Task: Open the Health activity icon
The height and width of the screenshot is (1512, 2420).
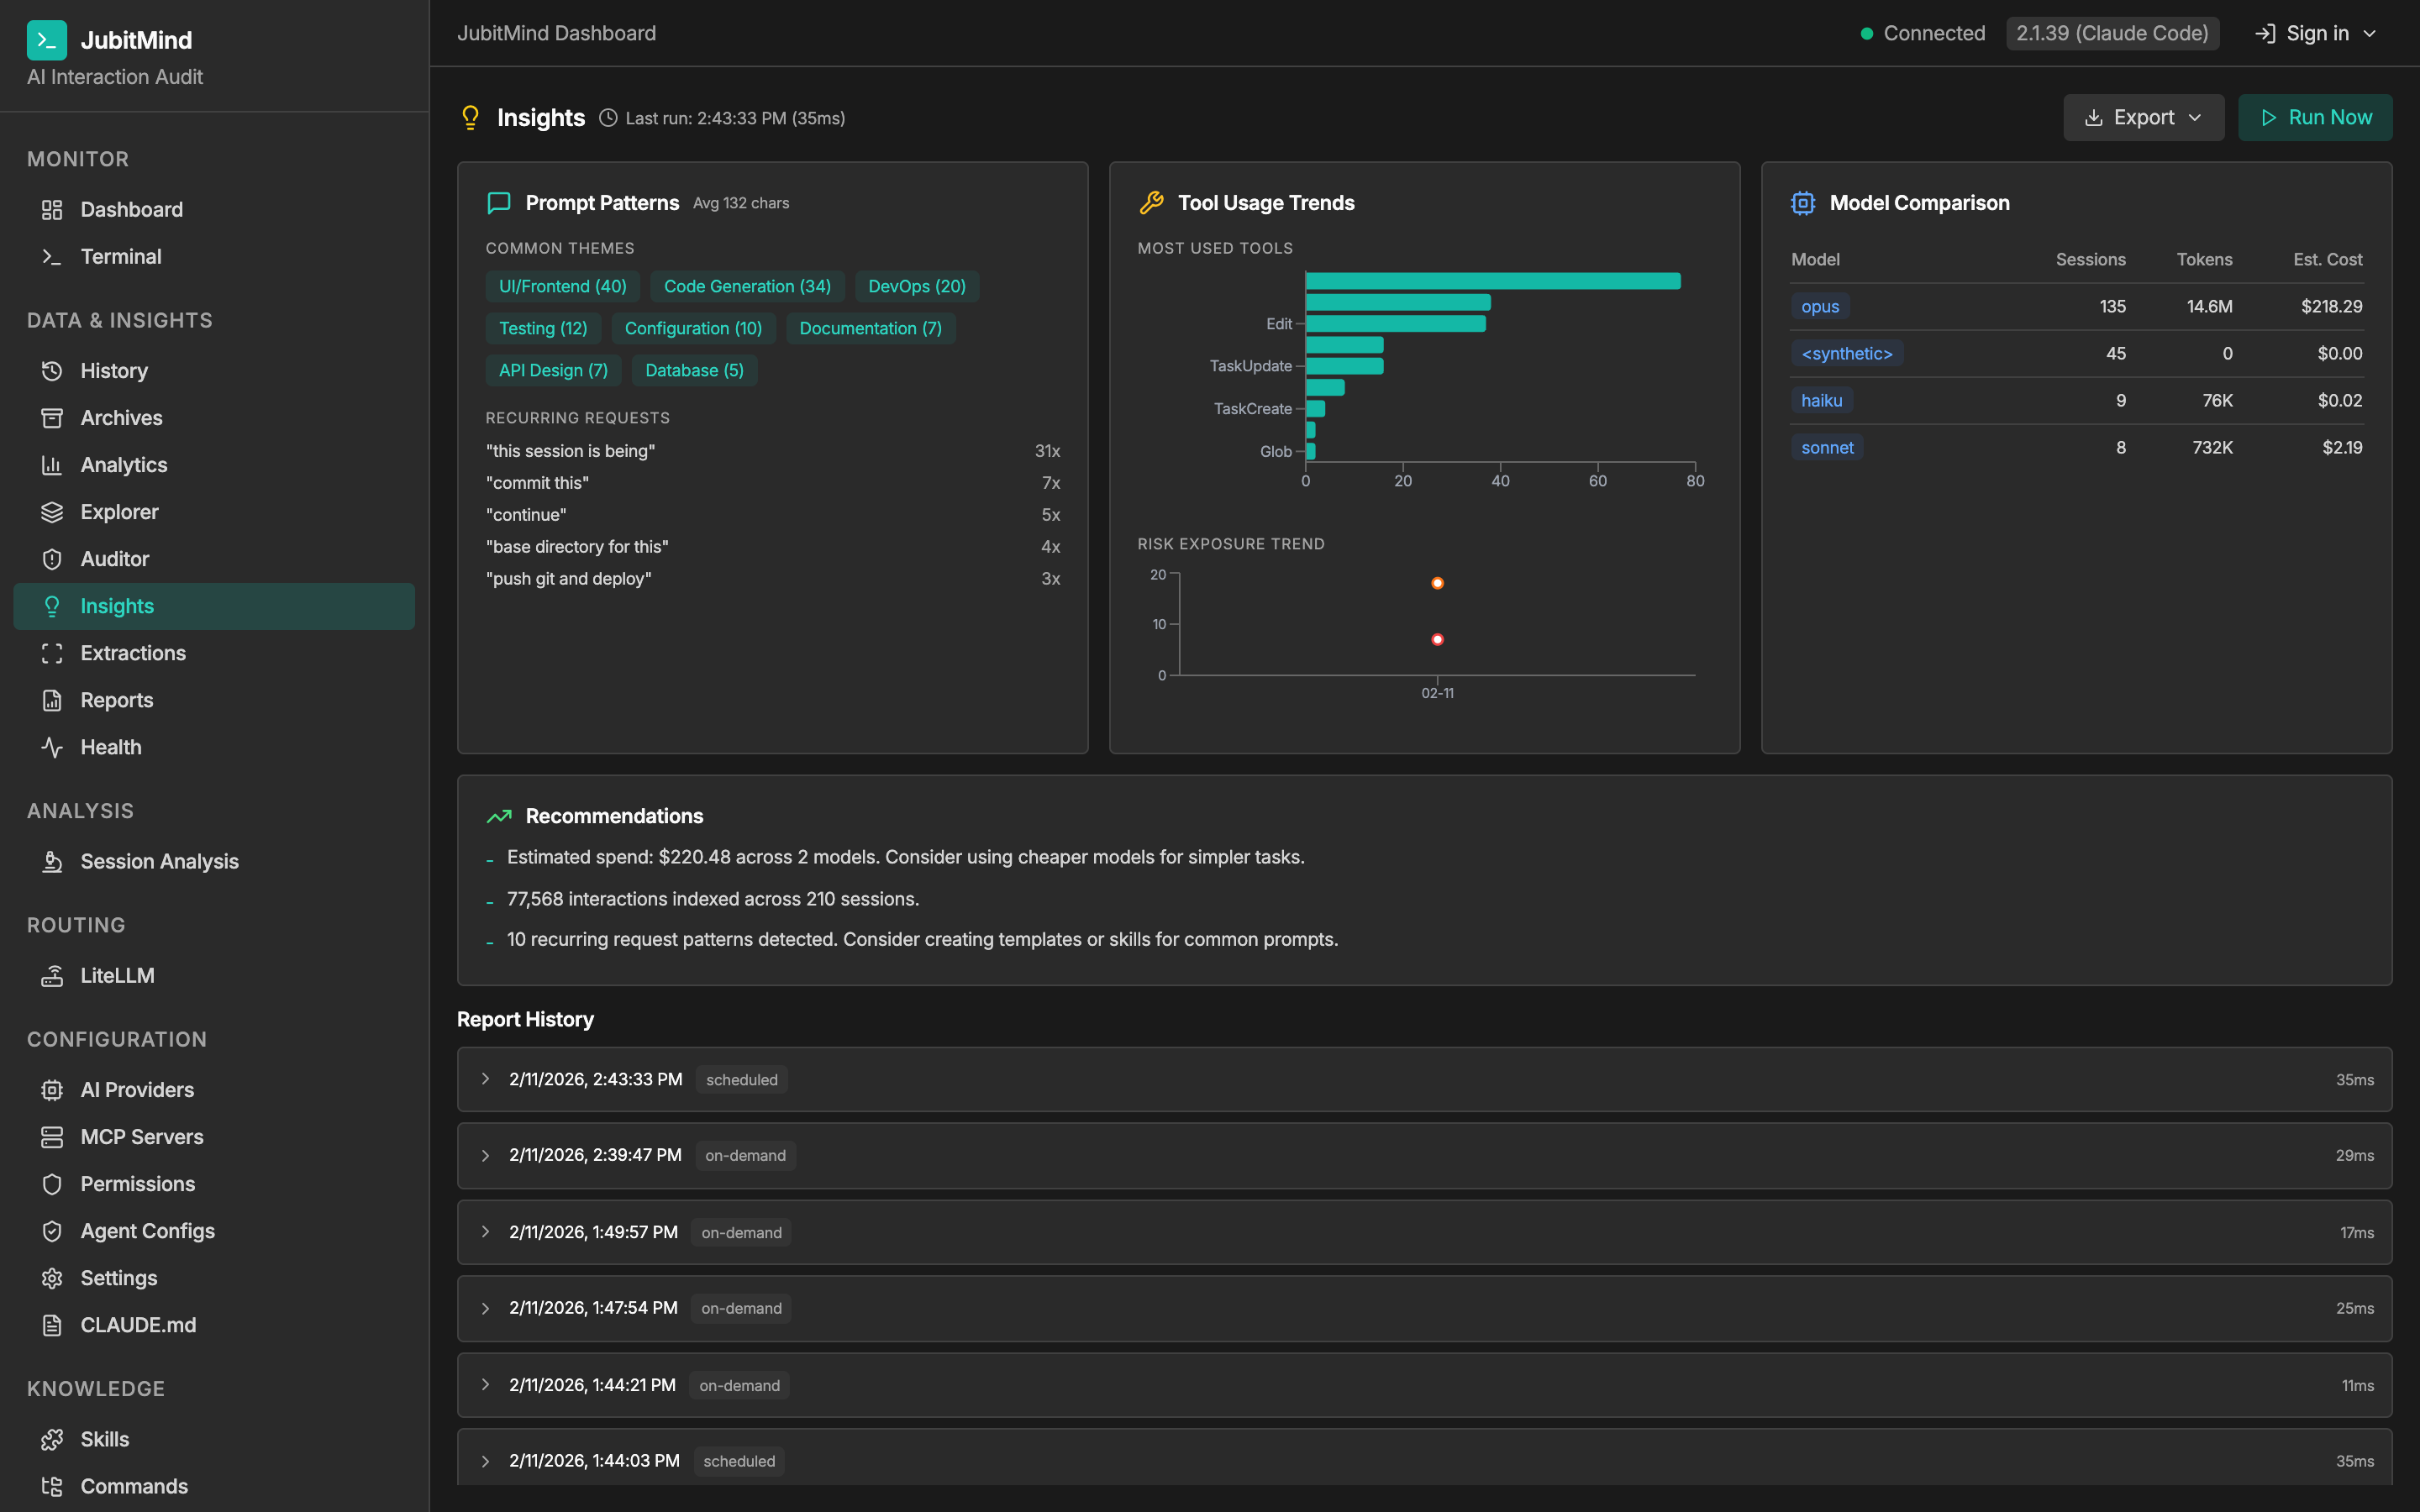Action: click(x=53, y=747)
